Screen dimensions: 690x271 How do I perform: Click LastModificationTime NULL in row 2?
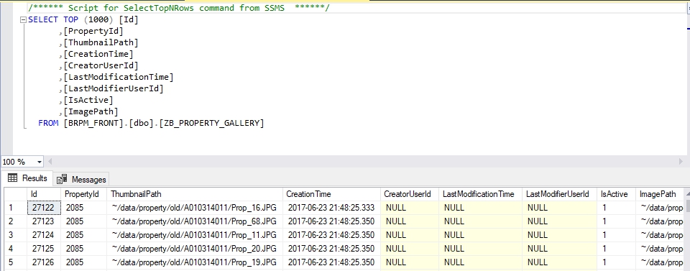pos(480,221)
